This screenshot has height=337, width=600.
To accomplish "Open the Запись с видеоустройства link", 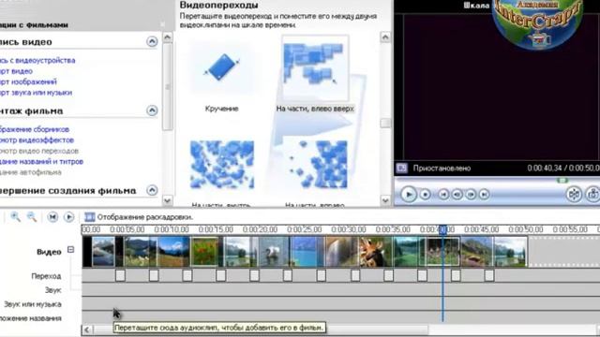I will click(x=37, y=60).
